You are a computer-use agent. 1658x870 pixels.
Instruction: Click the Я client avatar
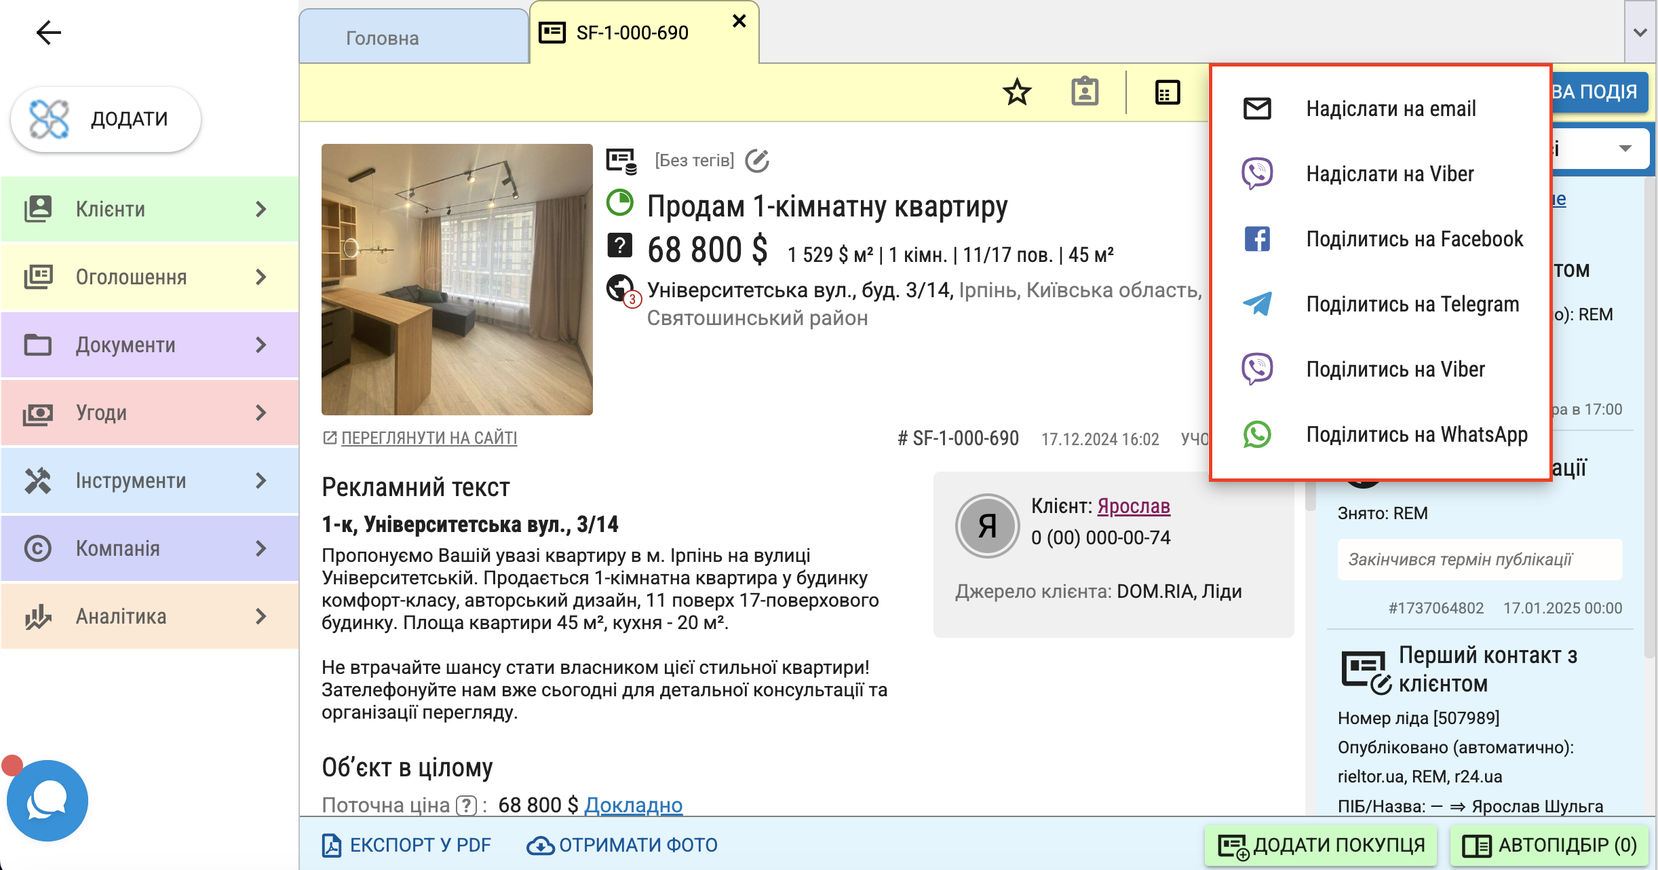(987, 526)
